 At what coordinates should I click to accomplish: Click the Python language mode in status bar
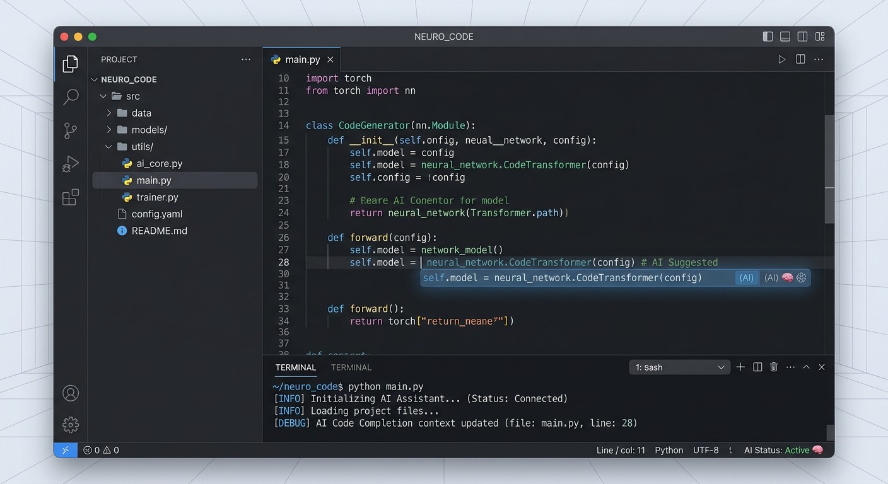pos(669,450)
